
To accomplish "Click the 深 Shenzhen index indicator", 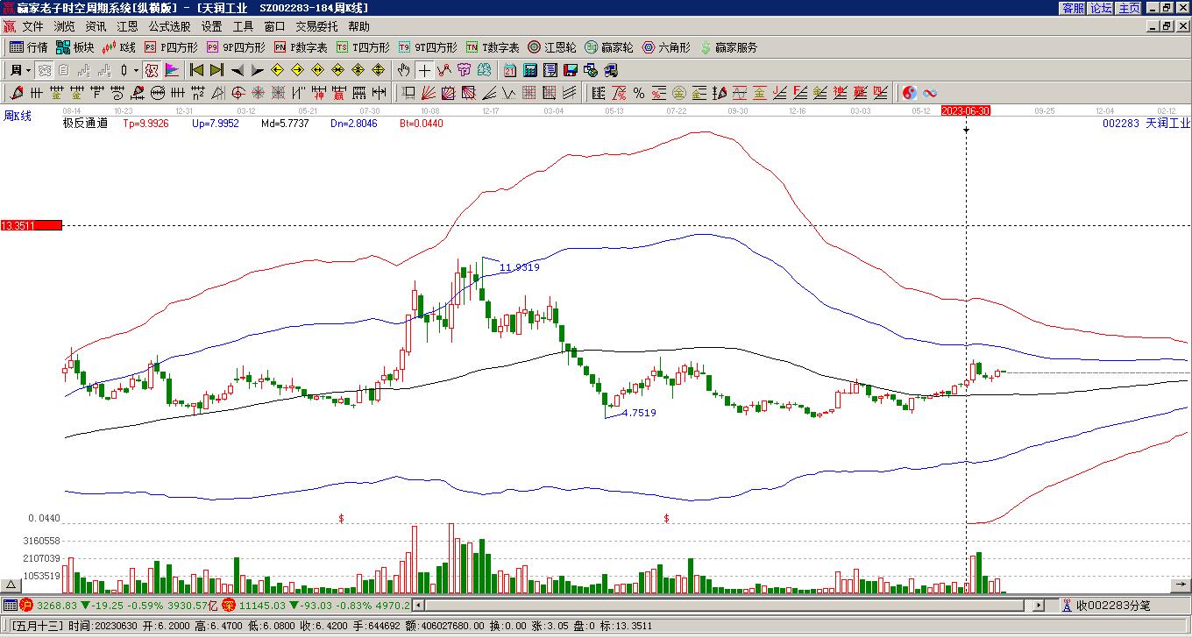I will click(x=228, y=606).
